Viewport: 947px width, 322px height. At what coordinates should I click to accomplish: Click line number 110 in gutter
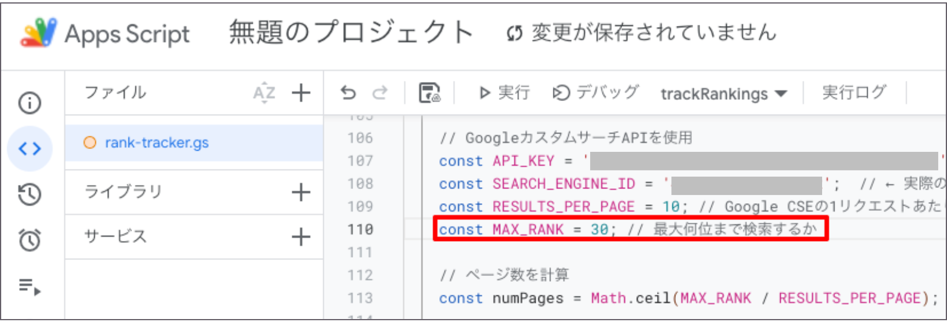(360, 230)
